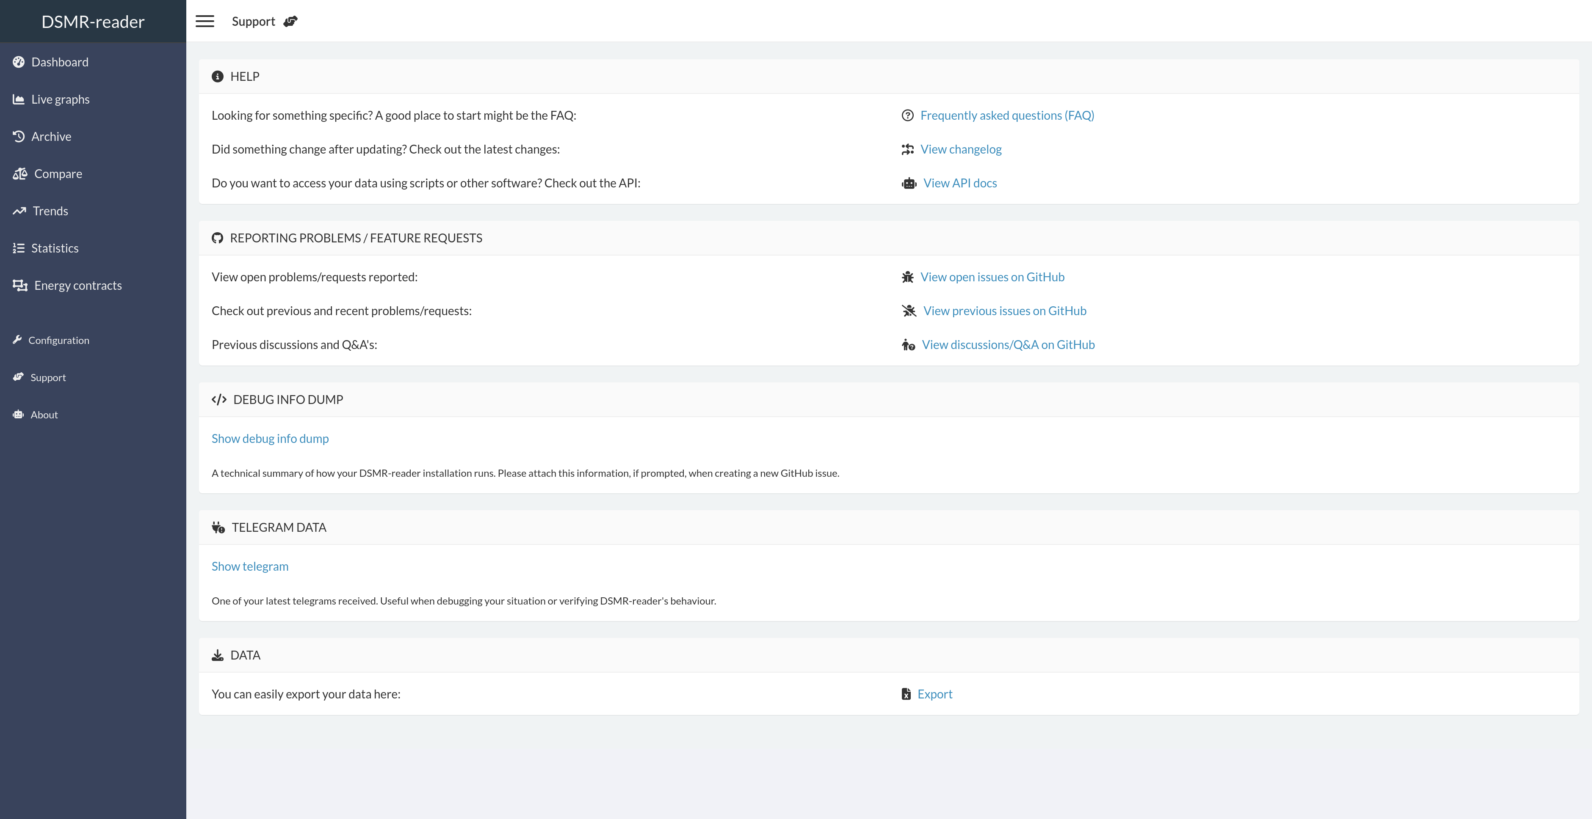Click the Compare balance scale icon
This screenshot has height=819, width=1592.
(20, 173)
